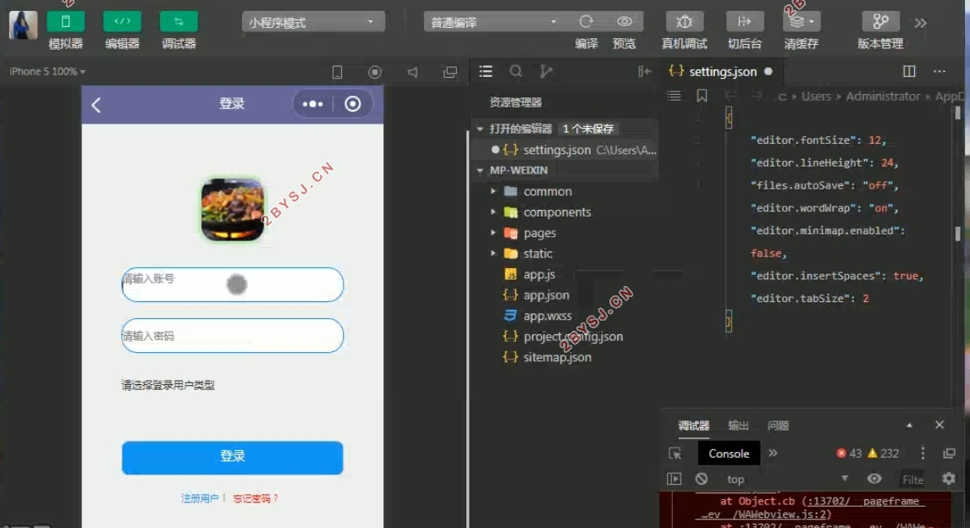Screen dimensions: 970x528
Task: Click the preview eye icon
Action: (x=624, y=22)
